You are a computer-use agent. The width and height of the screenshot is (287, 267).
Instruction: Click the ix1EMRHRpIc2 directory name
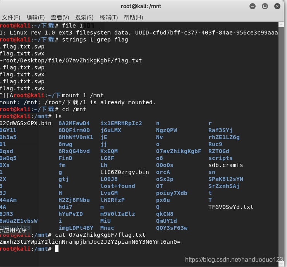pos(121,124)
